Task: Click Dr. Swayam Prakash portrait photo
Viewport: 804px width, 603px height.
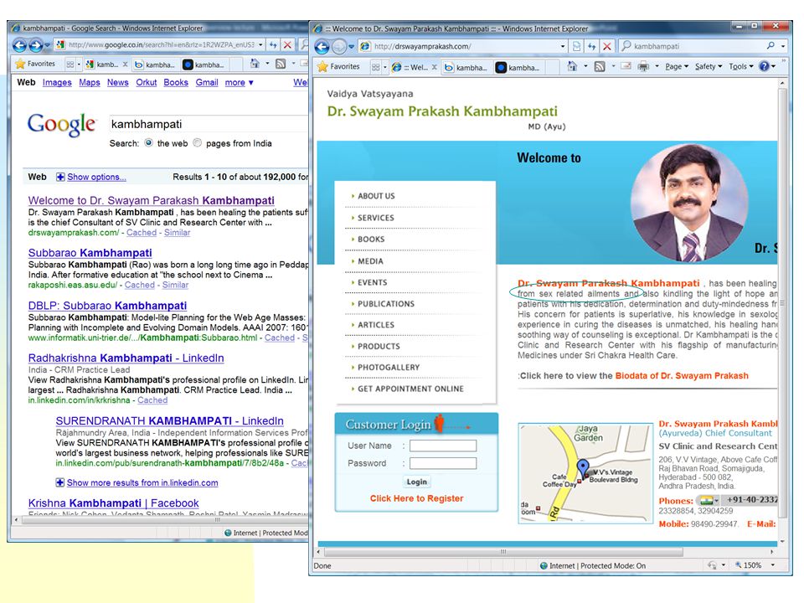Action: [x=688, y=203]
